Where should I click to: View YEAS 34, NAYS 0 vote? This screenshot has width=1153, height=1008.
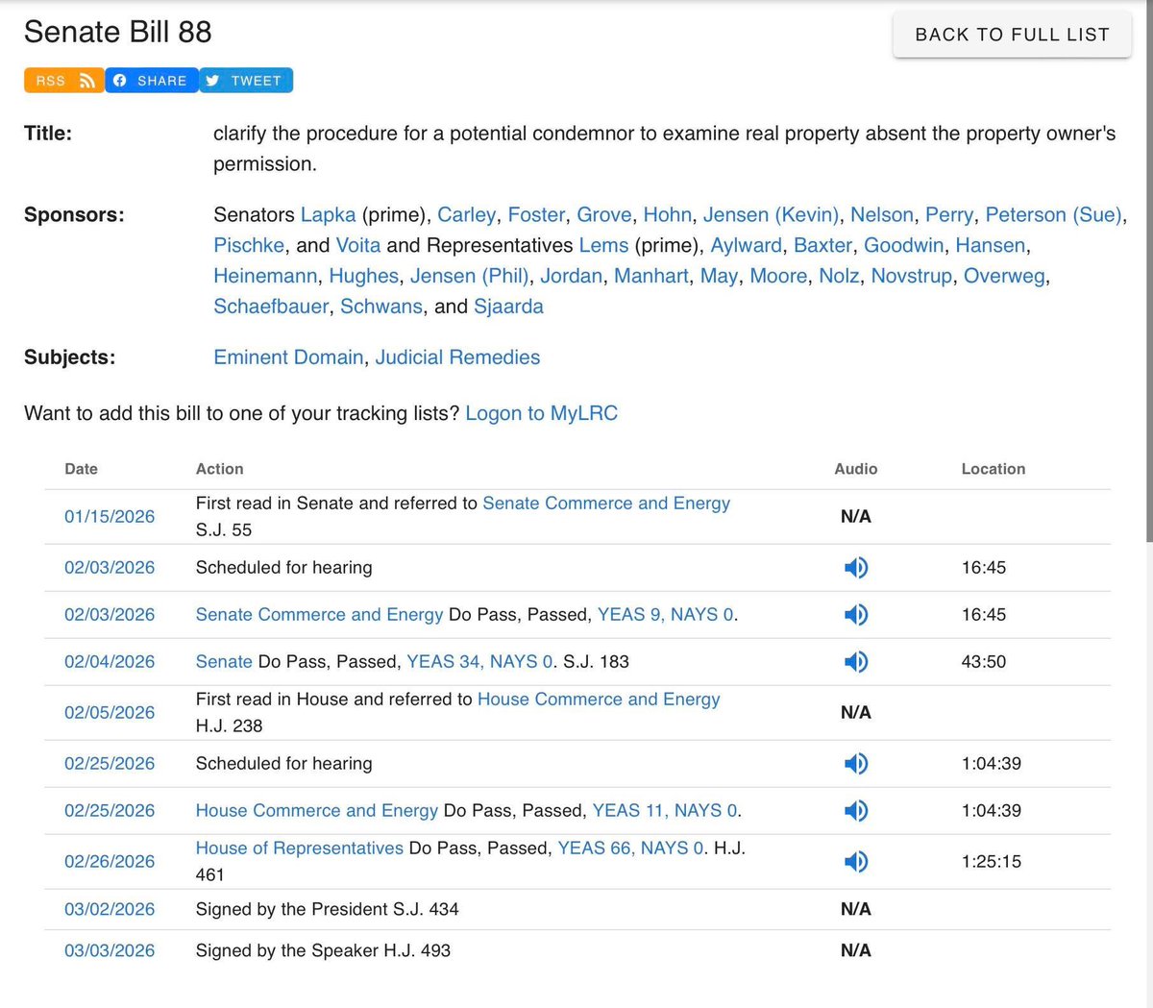479,662
